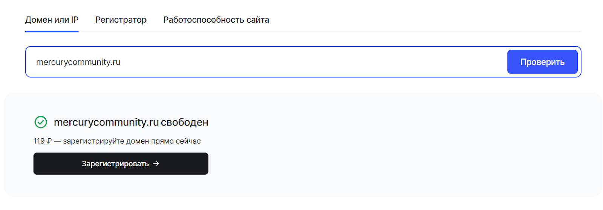Click the "mercurycommunity.ru свободен" result heading
Screen dimensions: 603x210
[x=131, y=122]
